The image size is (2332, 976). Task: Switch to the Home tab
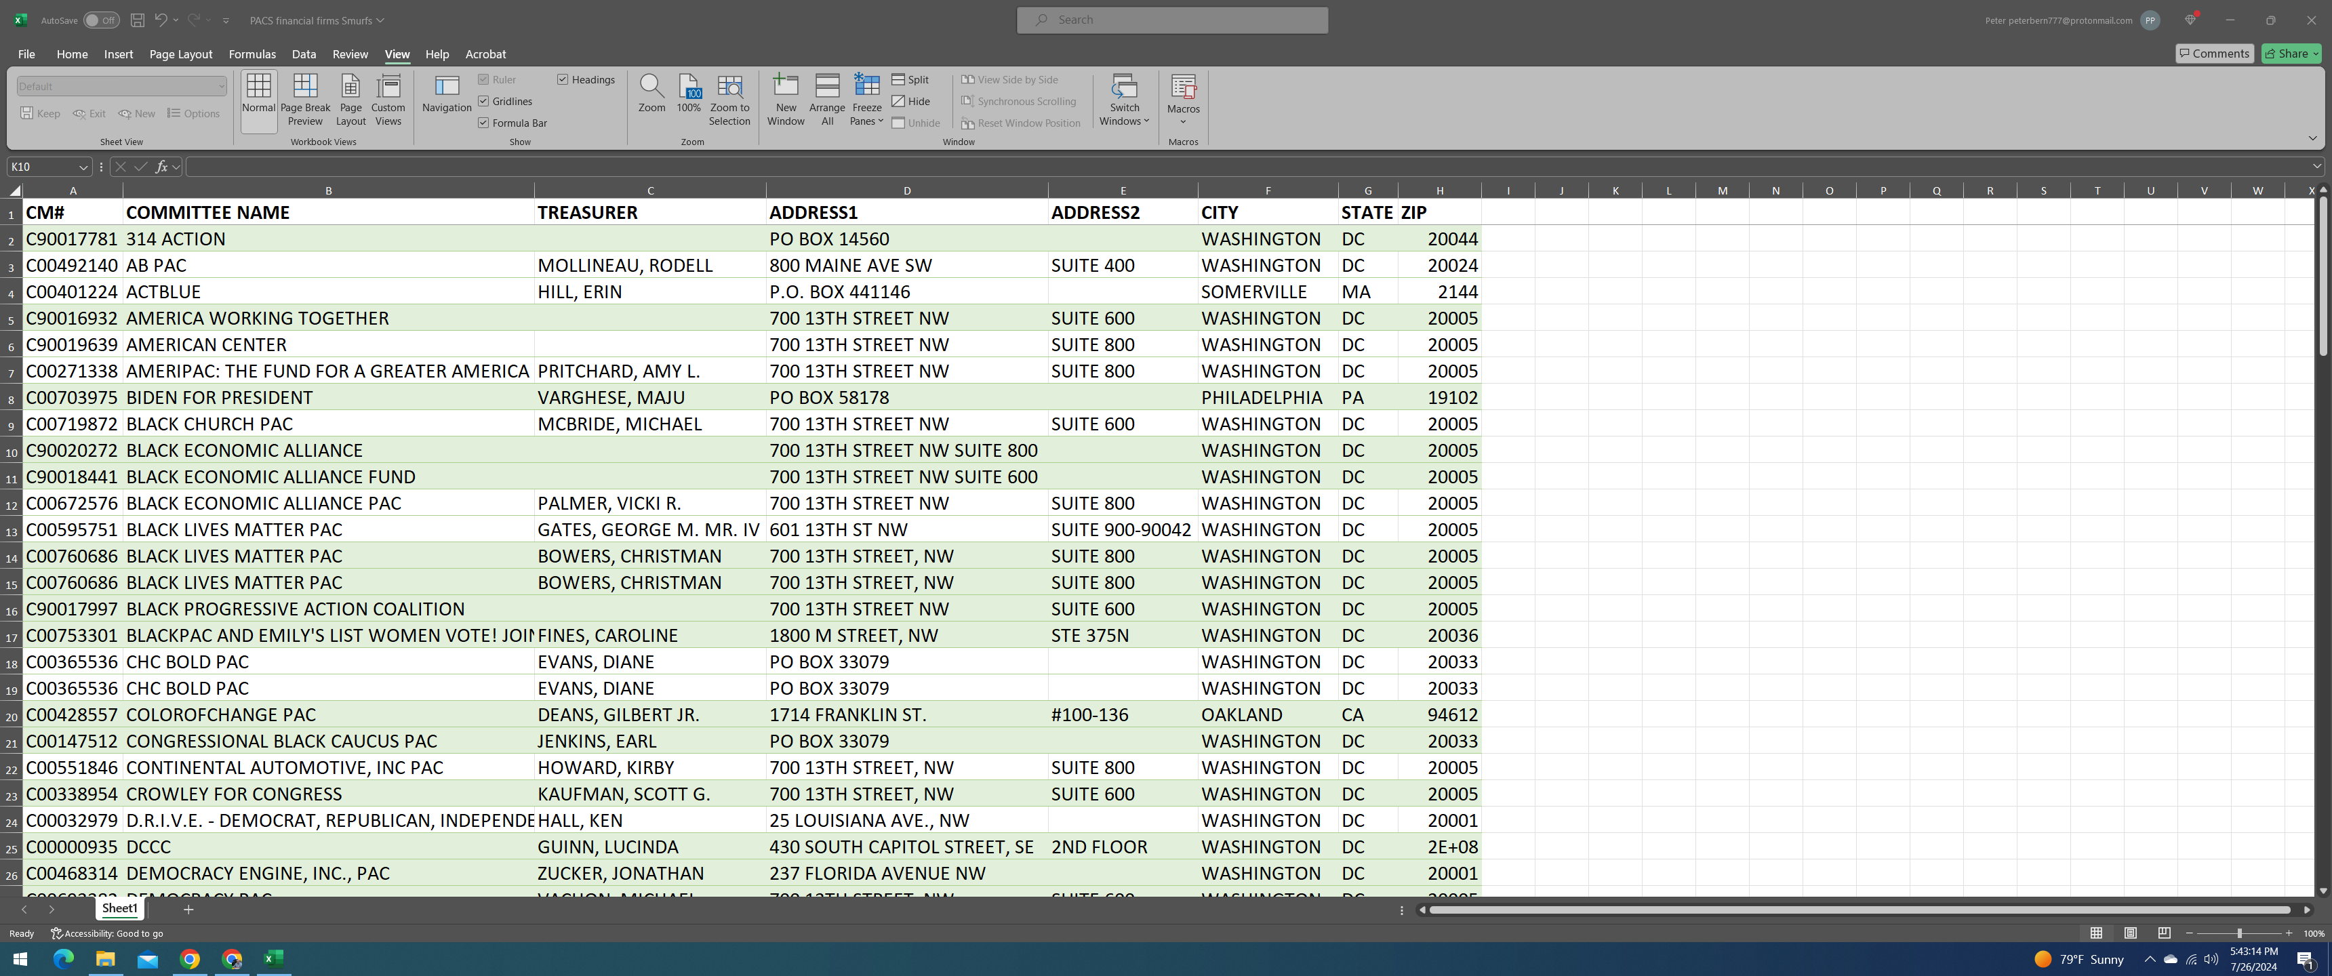click(x=71, y=54)
